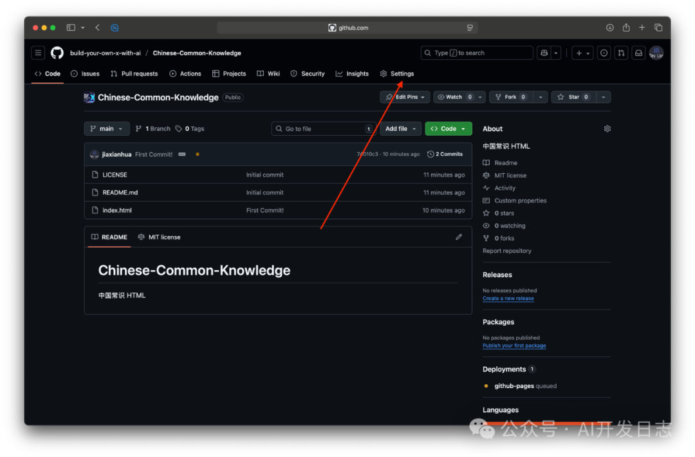The width and height of the screenshot is (695, 457).
Task: Toggle the Safari sidebar button
Action: coord(71,28)
